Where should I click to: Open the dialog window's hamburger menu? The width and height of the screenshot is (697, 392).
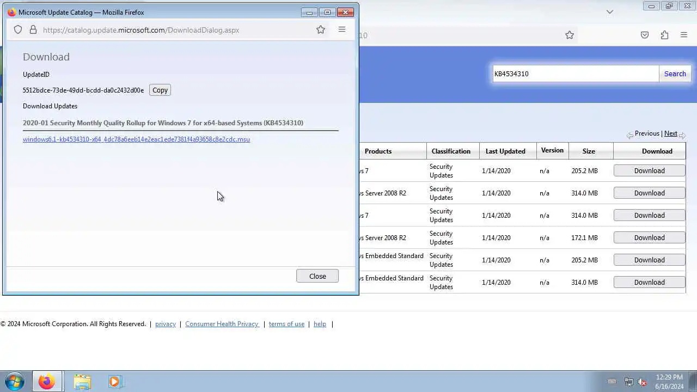pyautogui.click(x=342, y=29)
